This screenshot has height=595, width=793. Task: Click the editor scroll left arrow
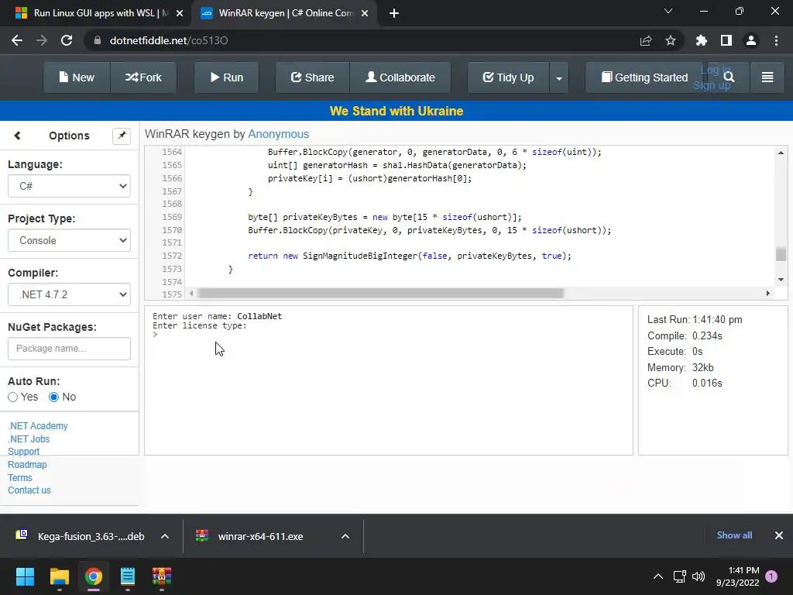click(191, 294)
